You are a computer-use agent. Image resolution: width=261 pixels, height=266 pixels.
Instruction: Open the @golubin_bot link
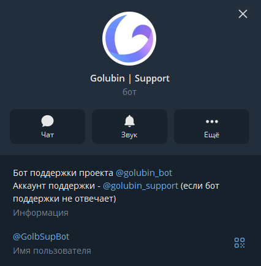click(x=144, y=173)
